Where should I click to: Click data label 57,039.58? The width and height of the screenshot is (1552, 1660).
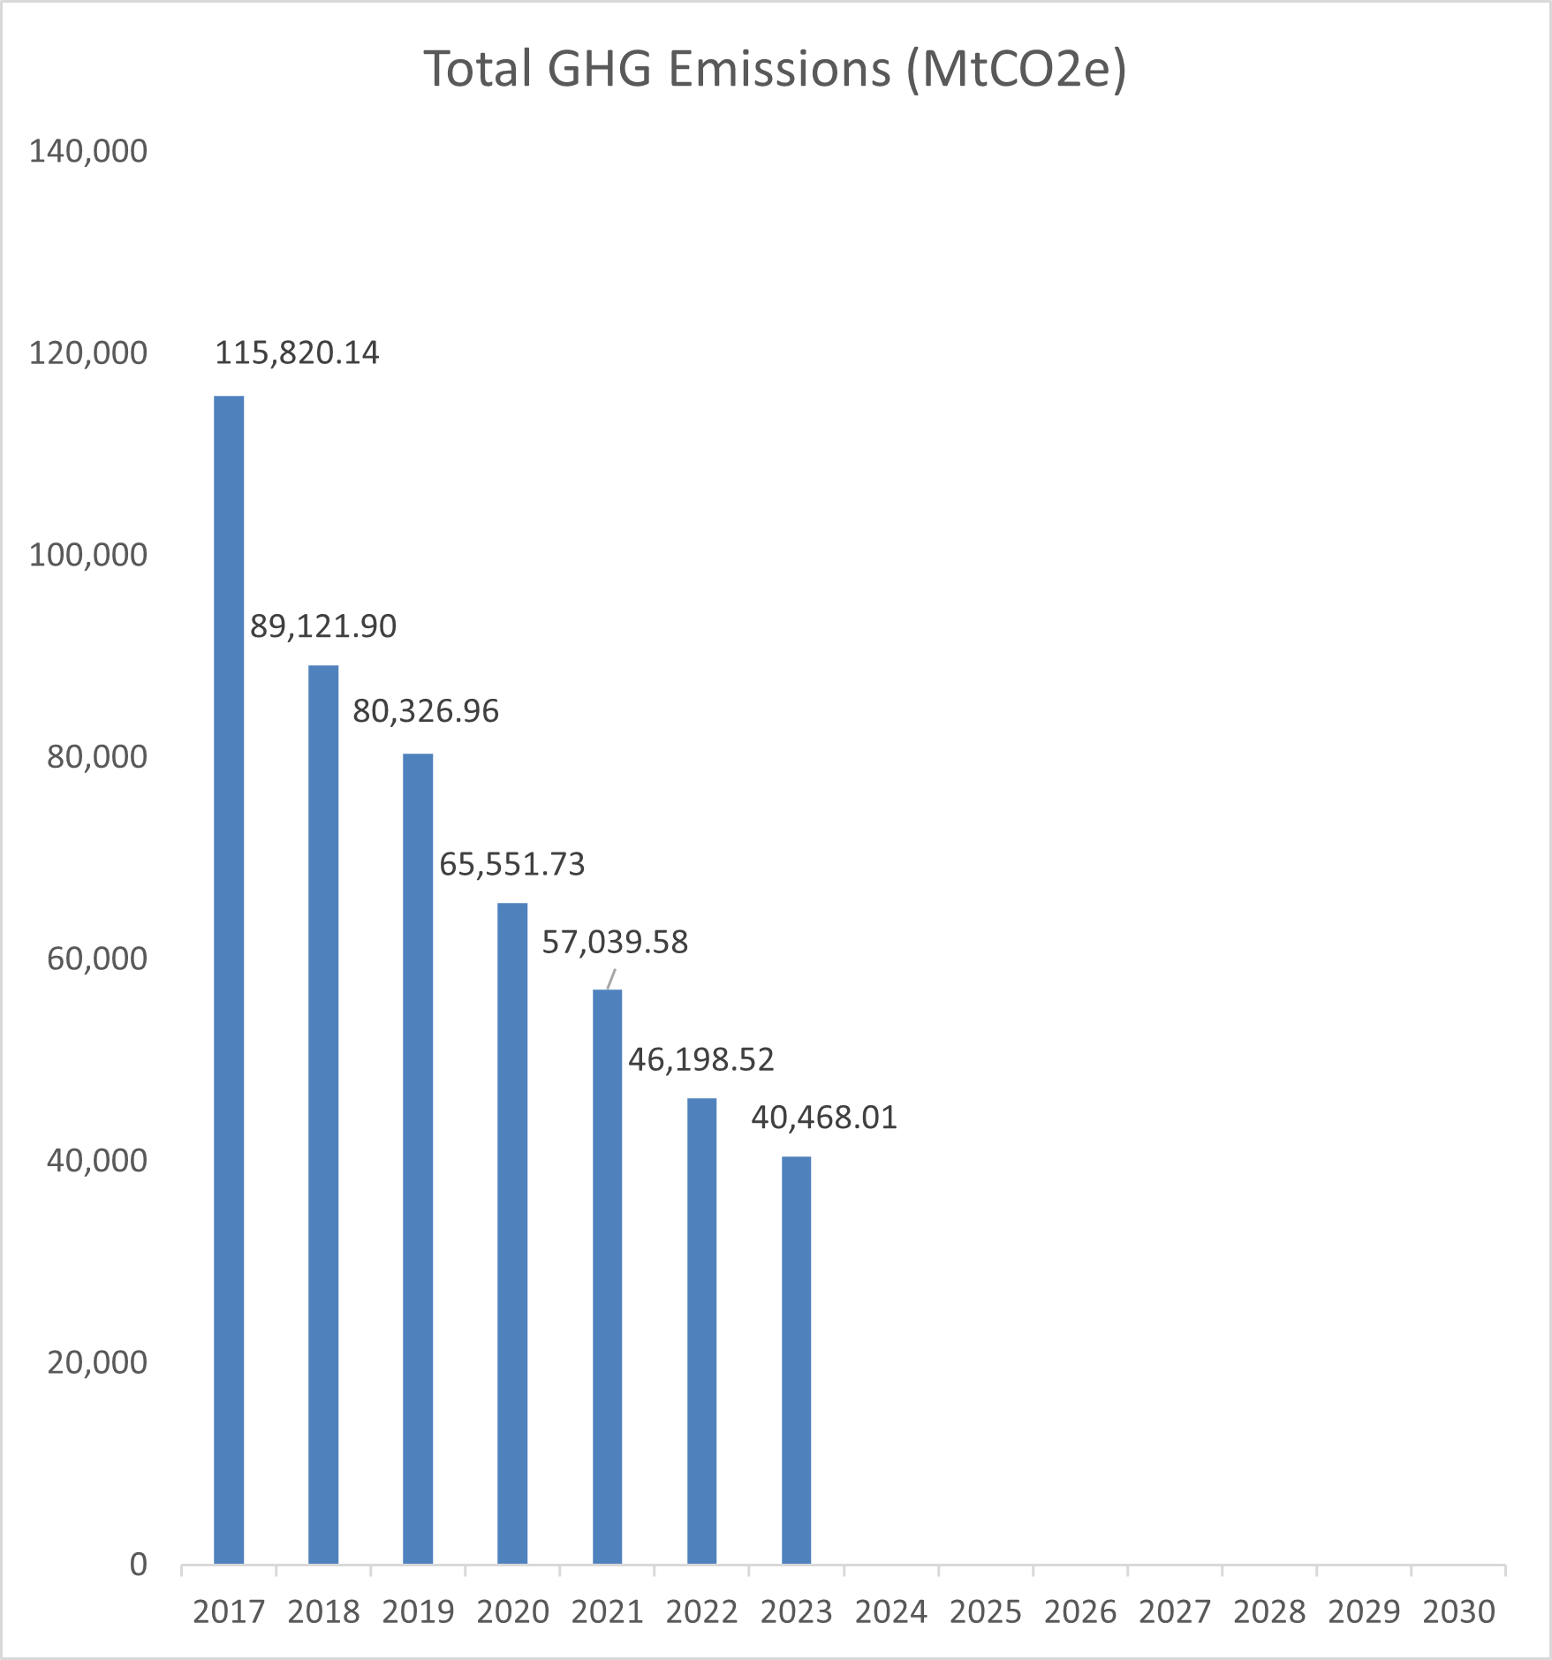pos(615,943)
